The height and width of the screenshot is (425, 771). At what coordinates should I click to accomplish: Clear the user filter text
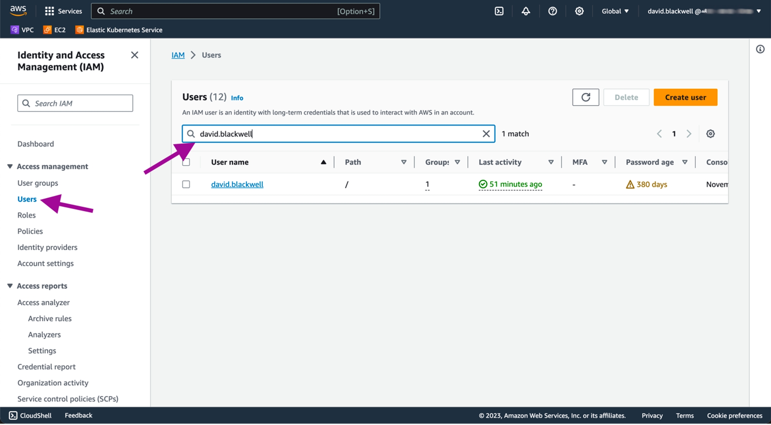click(486, 134)
